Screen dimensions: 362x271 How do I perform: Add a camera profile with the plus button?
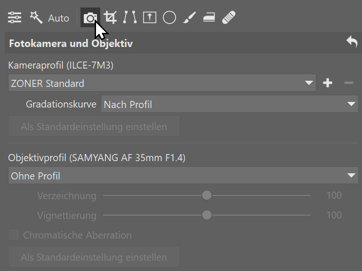(x=328, y=83)
